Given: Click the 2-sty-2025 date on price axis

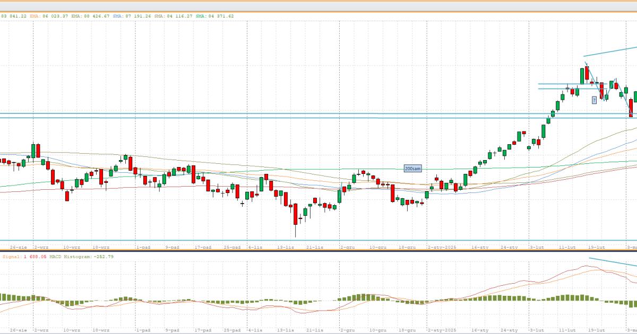Looking at the screenshot, I should click(442, 247).
